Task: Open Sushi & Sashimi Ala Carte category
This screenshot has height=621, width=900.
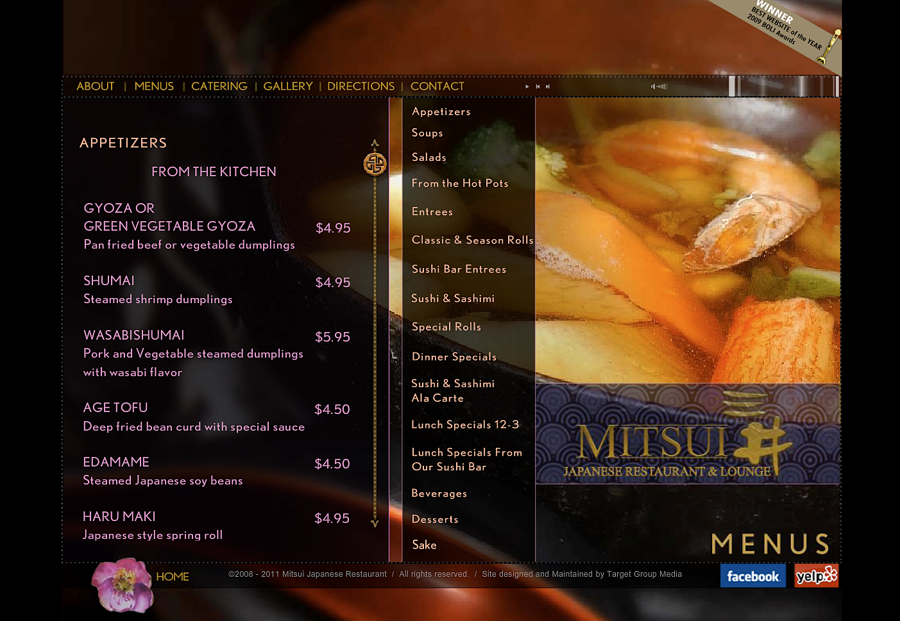Action: point(453,391)
